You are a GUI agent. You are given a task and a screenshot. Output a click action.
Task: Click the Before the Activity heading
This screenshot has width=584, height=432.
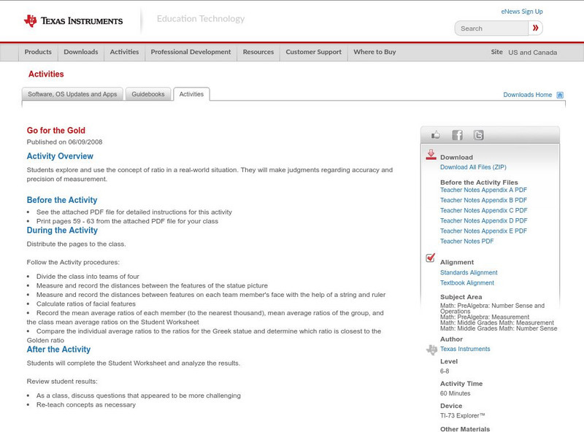click(x=62, y=200)
